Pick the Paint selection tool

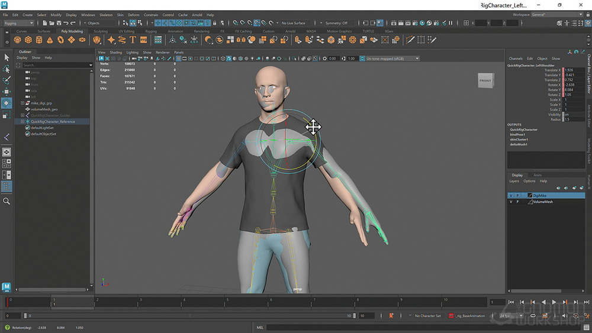point(7,80)
